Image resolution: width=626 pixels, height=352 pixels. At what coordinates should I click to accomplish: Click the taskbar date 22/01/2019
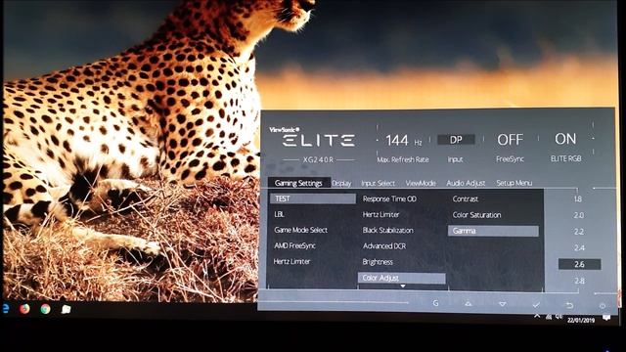point(581,320)
